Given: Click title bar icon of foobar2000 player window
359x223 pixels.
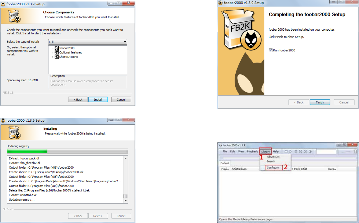Looking at the screenshot, I should click(x=221, y=145).
